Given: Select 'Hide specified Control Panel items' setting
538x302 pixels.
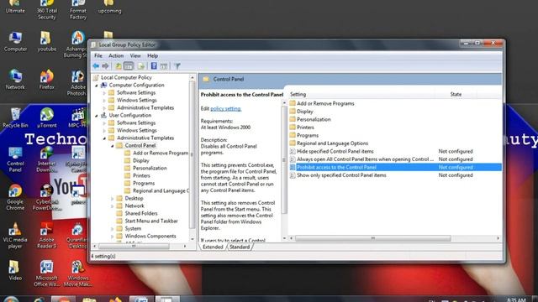Looking at the screenshot, I should click(x=395, y=151).
